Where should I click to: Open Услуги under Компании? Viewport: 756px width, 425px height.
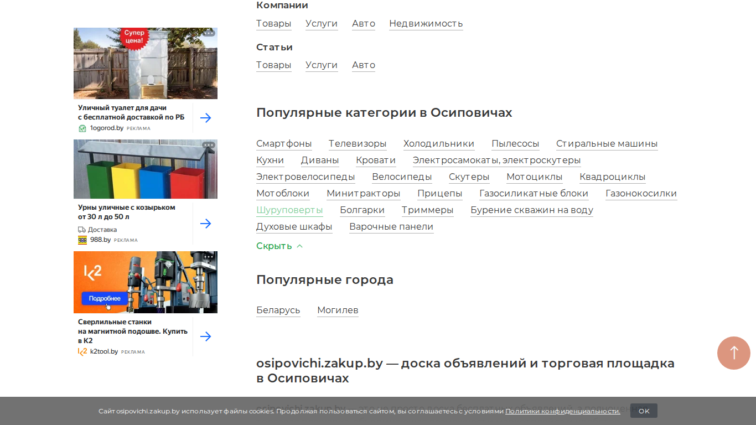tap(322, 23)
